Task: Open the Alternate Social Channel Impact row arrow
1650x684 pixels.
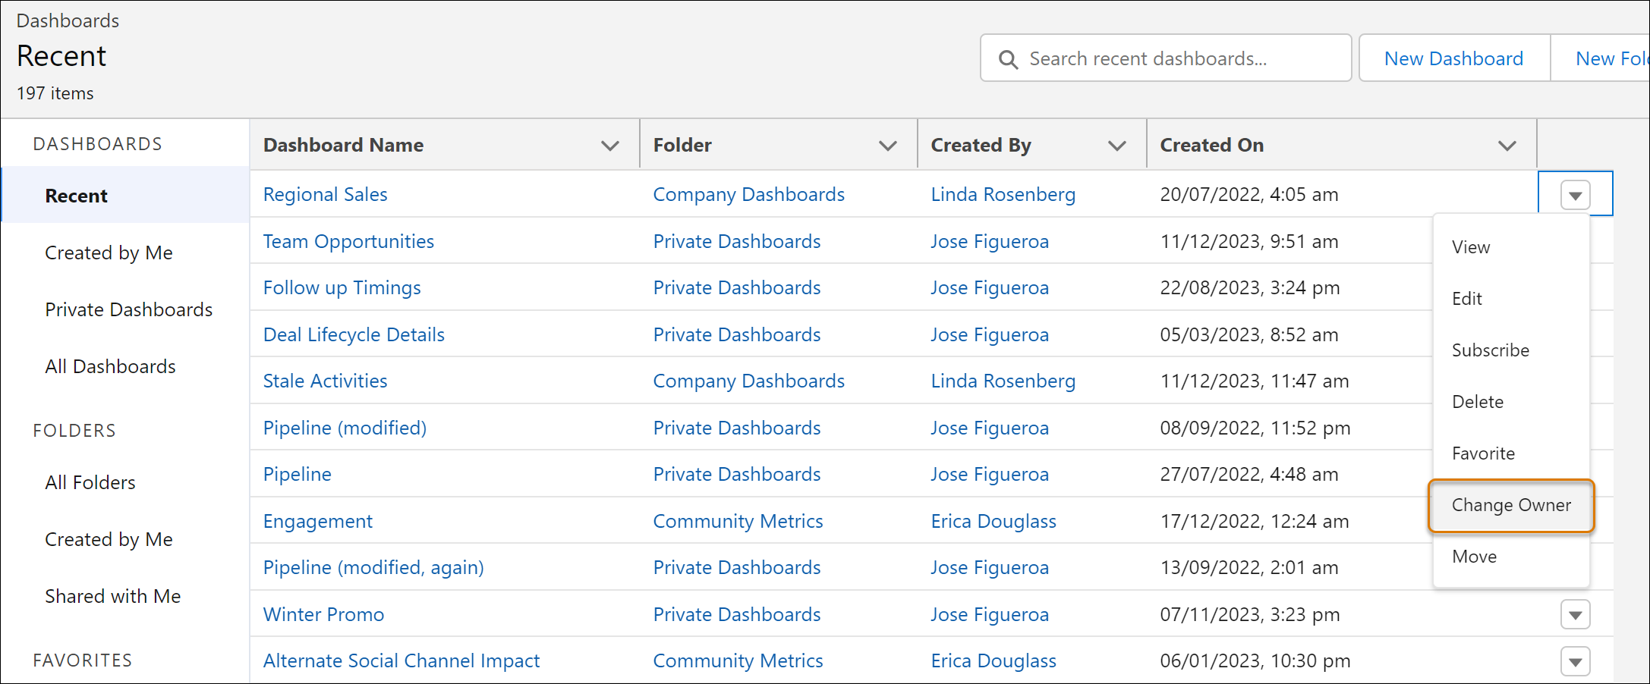Action: point(1576,661)
